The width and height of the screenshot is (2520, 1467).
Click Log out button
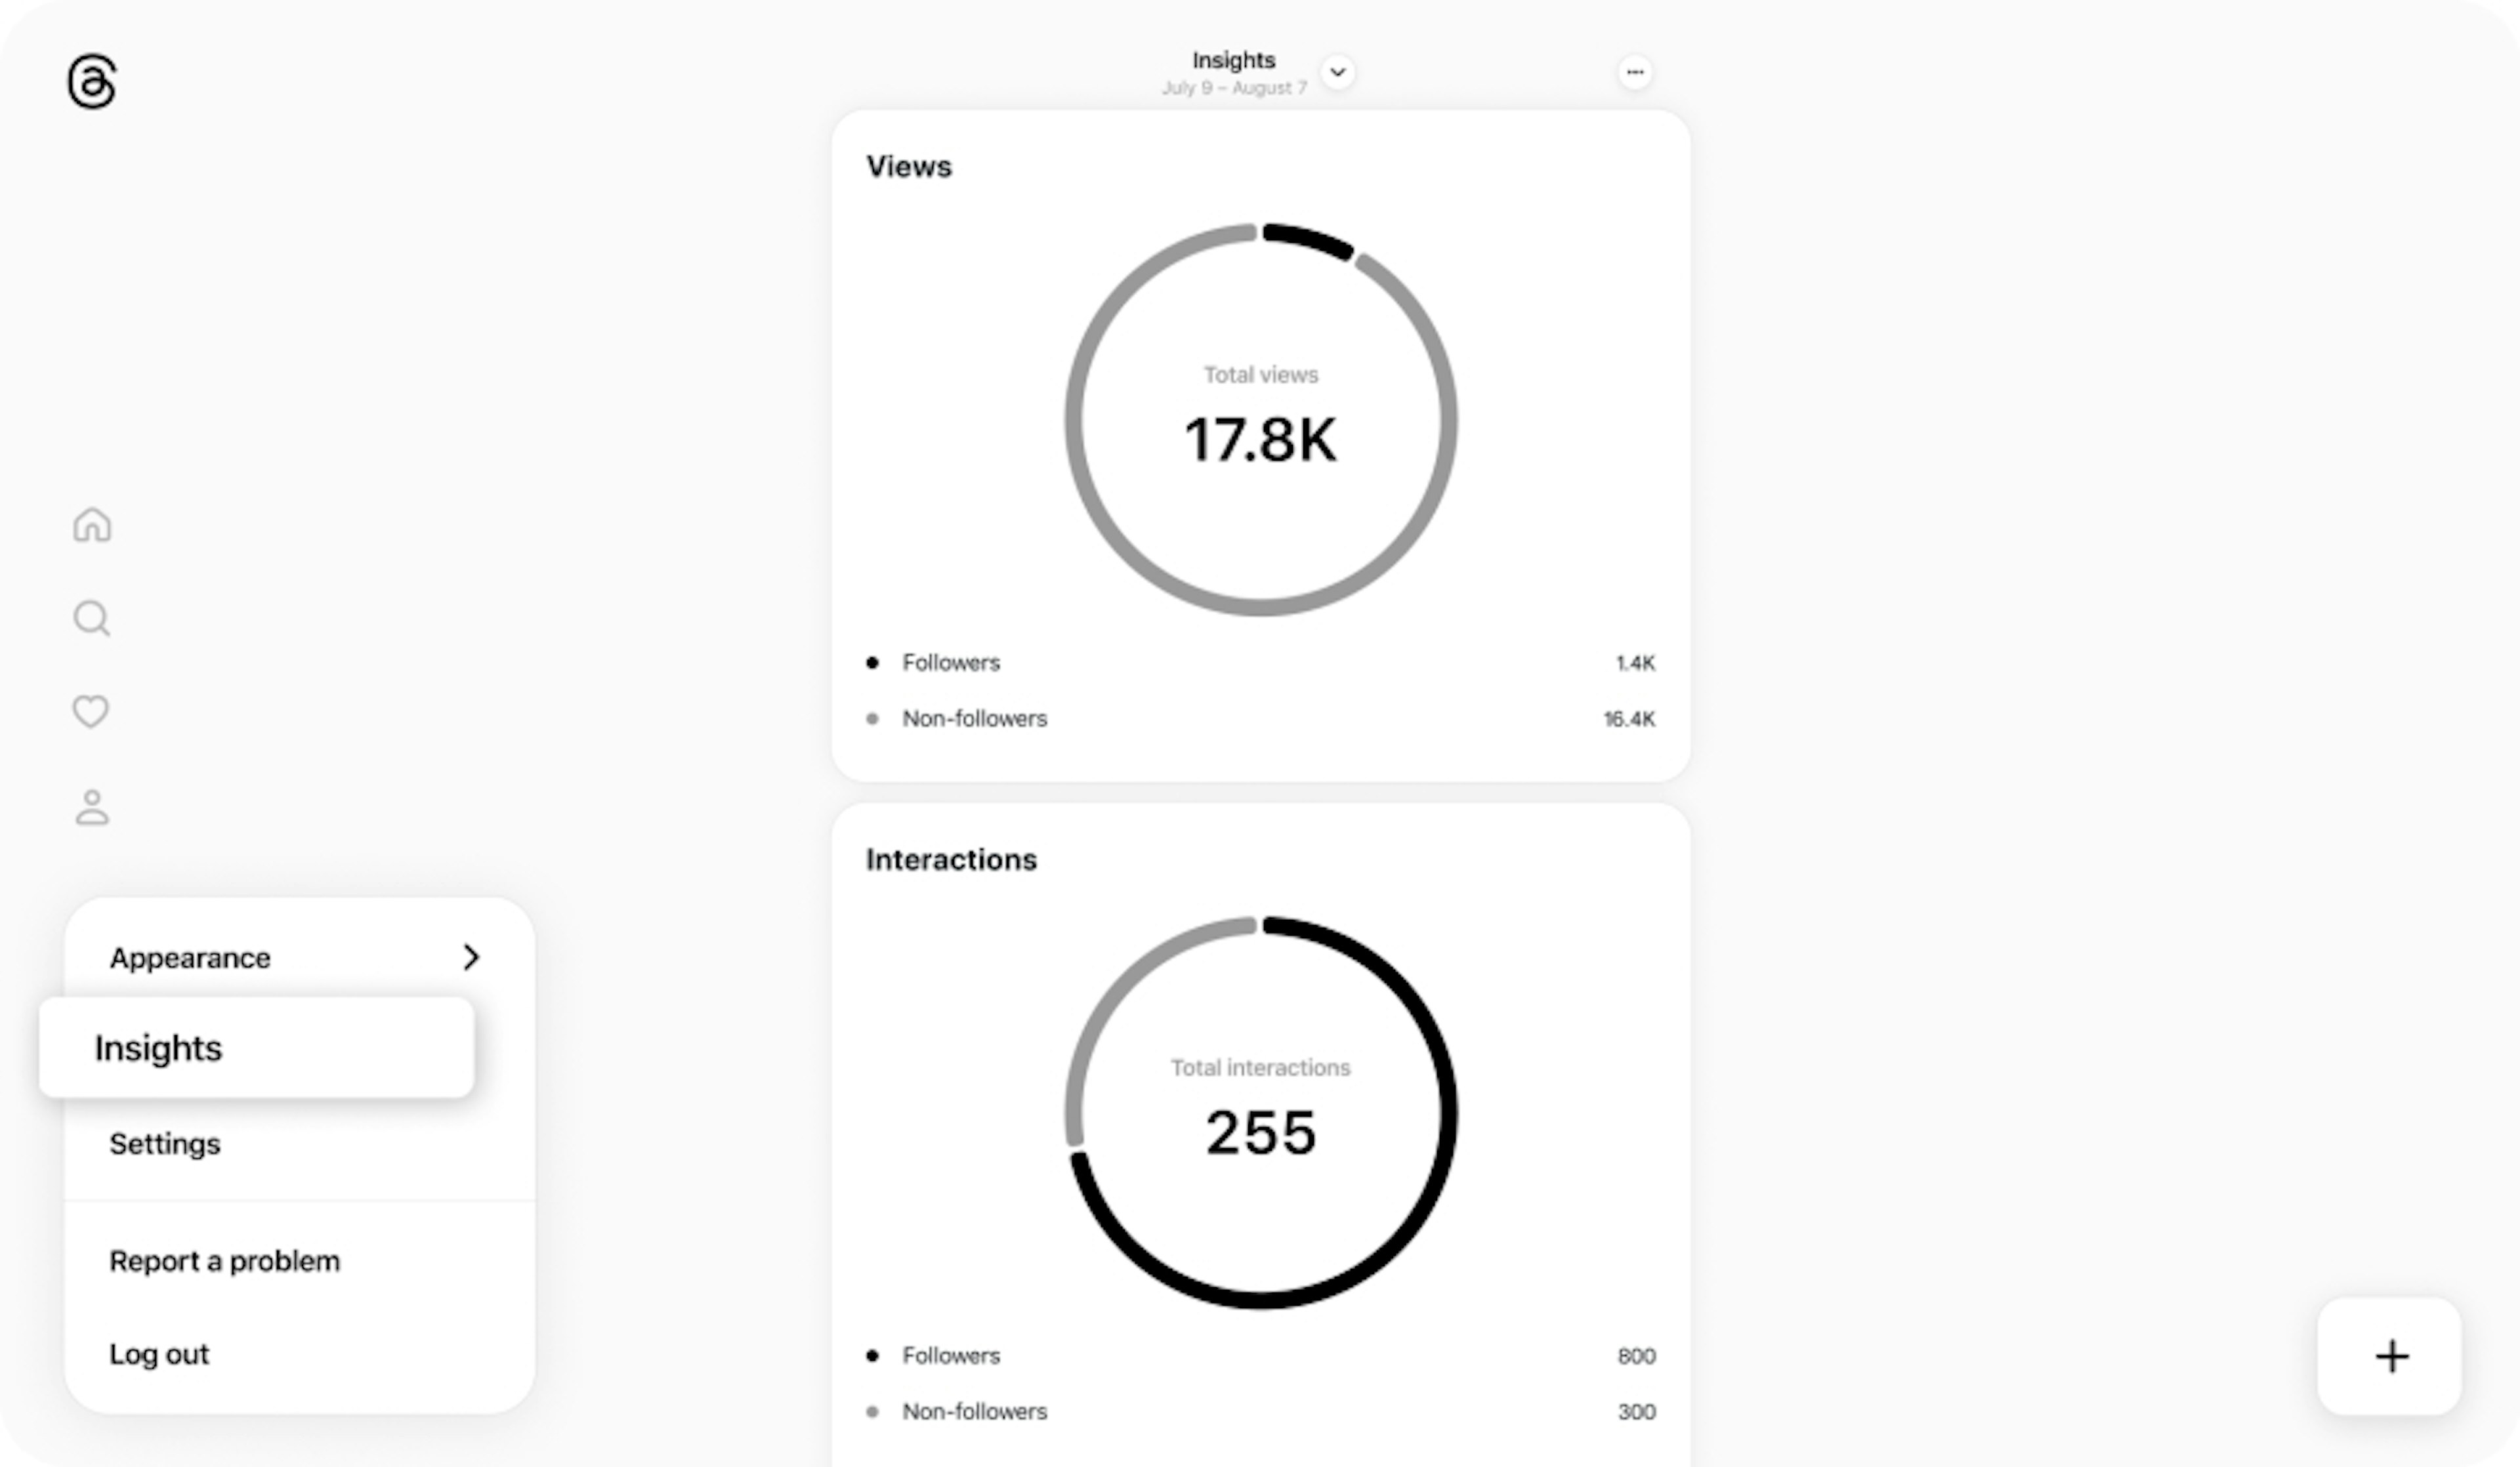[x=157, y=1353]
